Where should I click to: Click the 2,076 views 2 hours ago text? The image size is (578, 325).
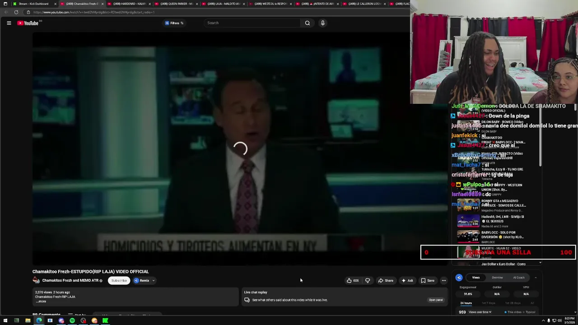[52, 292]
